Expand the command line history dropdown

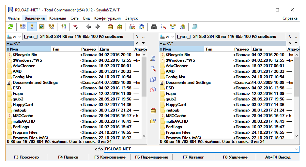coord(296,149)
